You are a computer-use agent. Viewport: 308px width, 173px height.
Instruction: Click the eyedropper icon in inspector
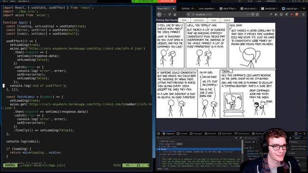241,138
